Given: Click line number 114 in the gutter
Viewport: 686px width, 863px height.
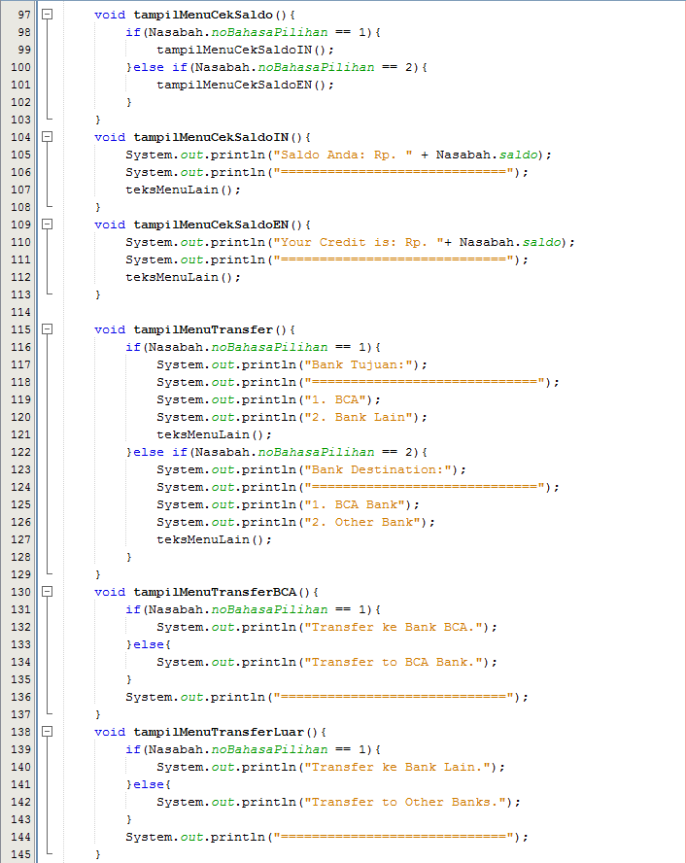Looking at the screenshot, I should (x=21, y=312).
